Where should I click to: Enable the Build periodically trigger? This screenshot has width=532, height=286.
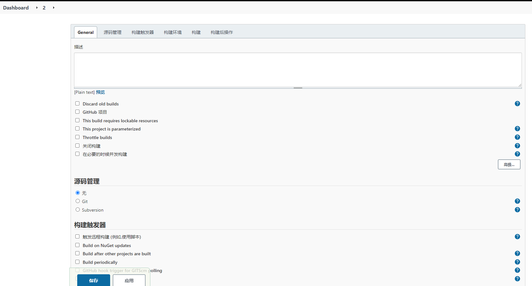[x=77, y=262]
